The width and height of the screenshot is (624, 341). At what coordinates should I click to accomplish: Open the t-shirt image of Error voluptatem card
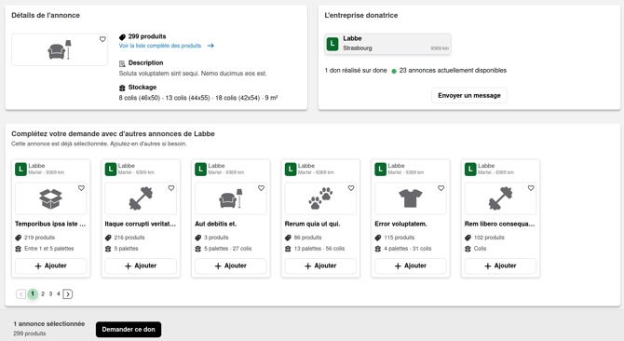coord(411,198)
